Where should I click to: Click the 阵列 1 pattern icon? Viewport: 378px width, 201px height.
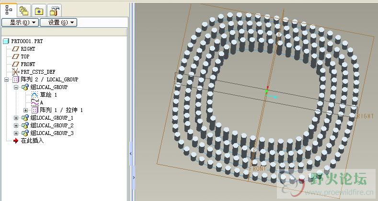[x=35, y=110]
